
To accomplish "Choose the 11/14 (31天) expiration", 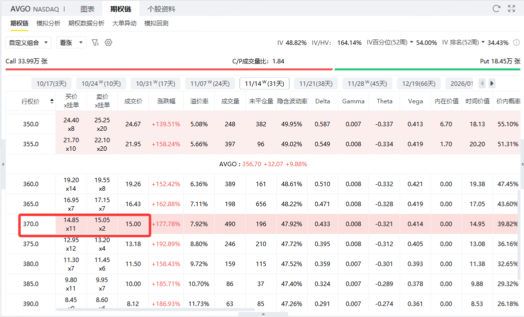I will tap(264, 83).
